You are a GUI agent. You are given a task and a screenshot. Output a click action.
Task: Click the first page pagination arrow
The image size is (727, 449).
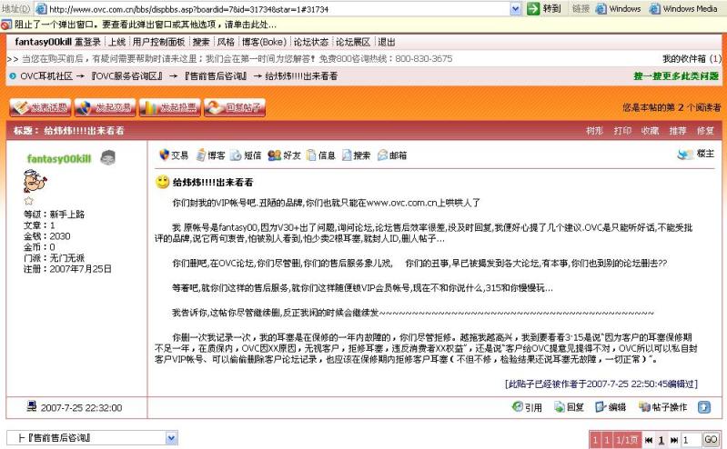point(649,440)
